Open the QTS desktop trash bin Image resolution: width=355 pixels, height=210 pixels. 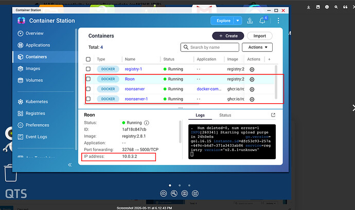coord(10,173)
